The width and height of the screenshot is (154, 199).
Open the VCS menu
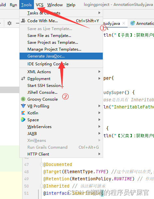[x=39, y=5]
